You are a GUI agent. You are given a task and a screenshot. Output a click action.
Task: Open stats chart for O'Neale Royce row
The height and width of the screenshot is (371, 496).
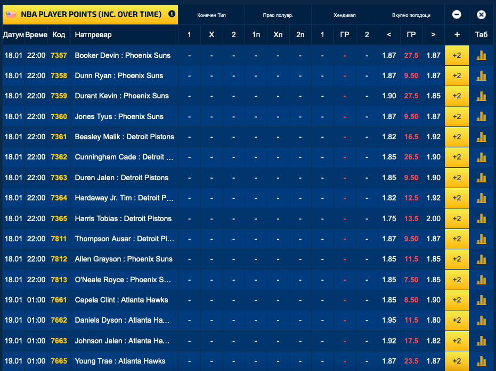pyautogui.click(x=481, y=280)
